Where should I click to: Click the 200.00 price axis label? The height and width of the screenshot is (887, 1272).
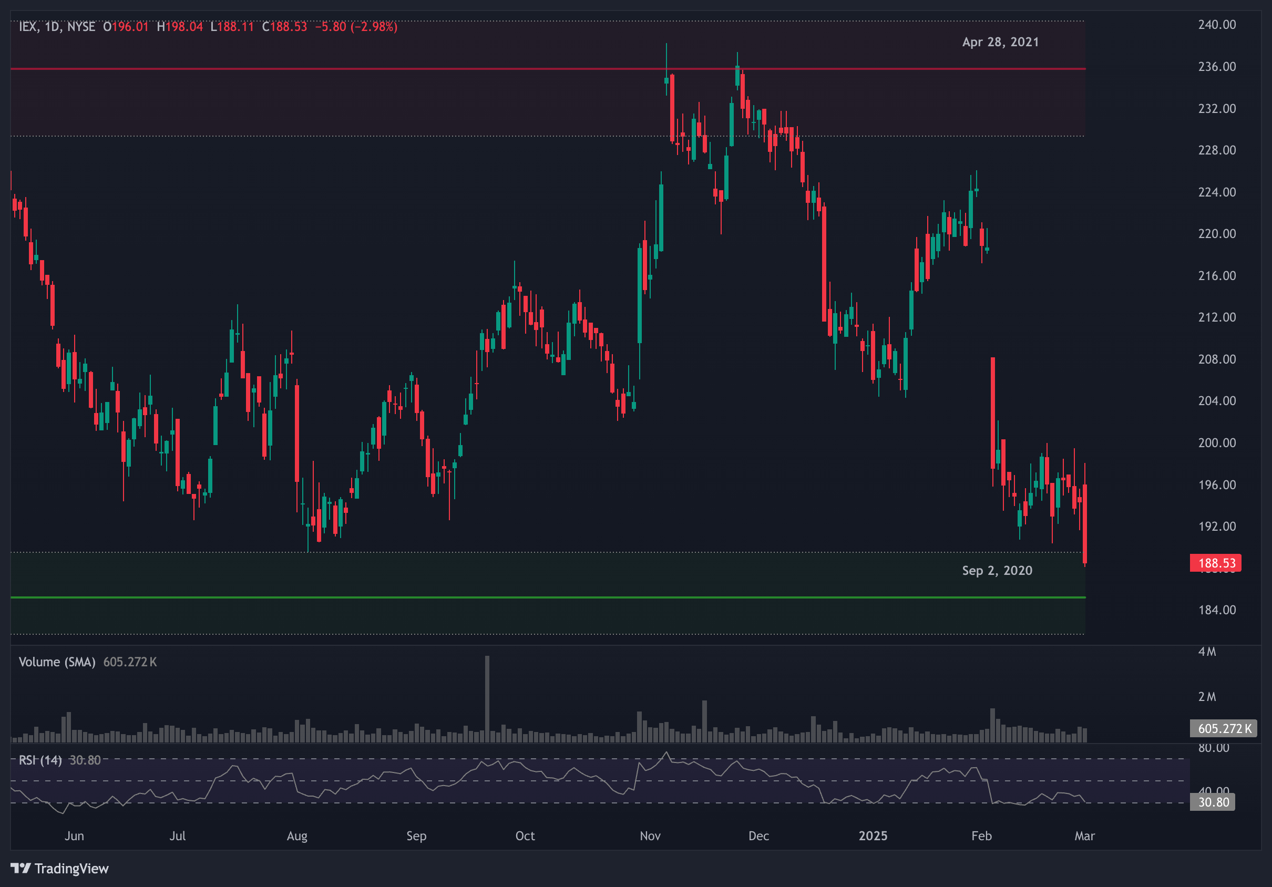pyautogui.click(x=1217, y=443)
